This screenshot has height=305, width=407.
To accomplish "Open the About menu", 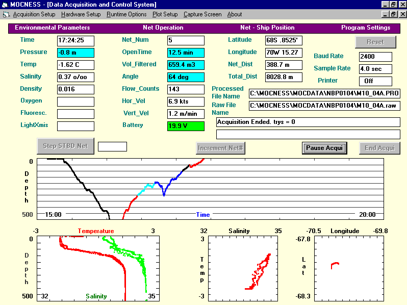I will [235, 14].
